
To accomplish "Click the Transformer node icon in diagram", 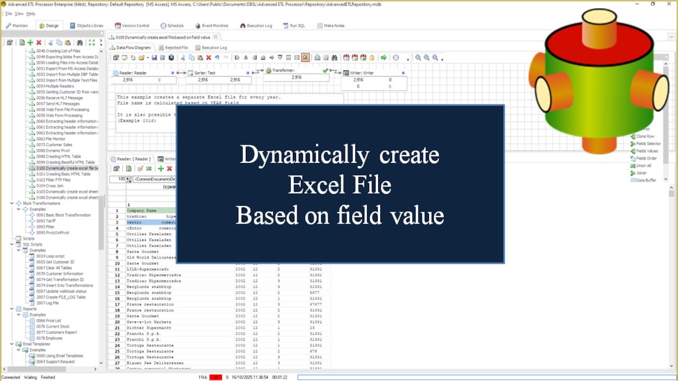I will (x=268, y=70).
